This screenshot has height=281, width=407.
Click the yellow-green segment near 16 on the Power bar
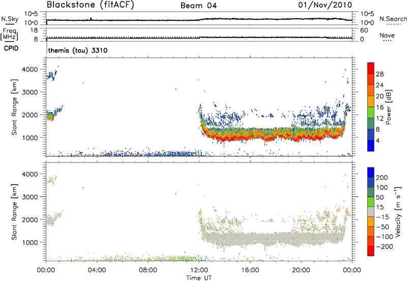371,113
